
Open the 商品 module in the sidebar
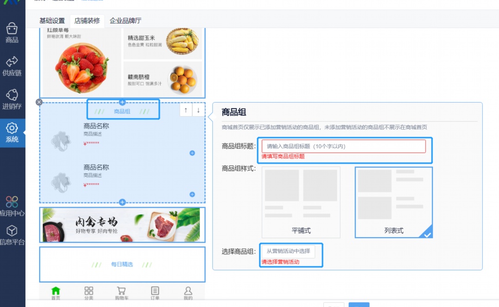click(x=12, y=33)
